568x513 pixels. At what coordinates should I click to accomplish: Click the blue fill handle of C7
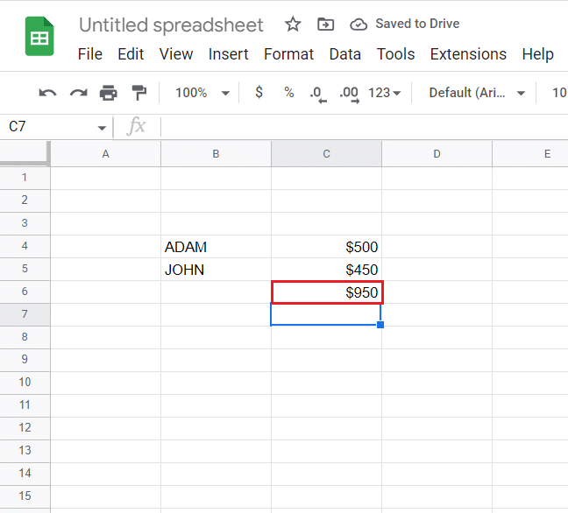(380, 325)
